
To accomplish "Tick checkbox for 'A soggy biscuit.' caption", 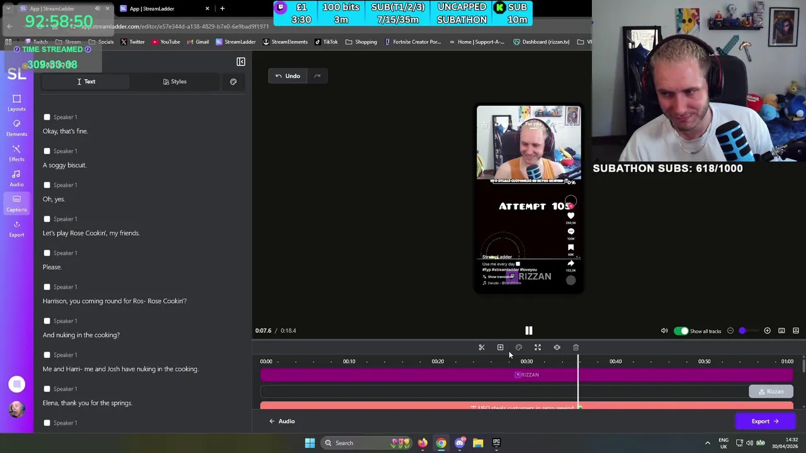I will click(x=47, y=151).
